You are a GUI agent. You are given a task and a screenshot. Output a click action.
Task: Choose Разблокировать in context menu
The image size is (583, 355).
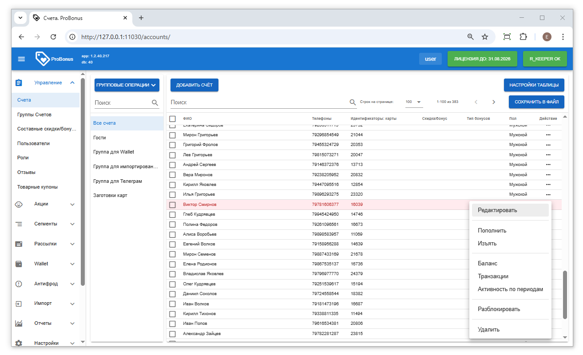pos(510,309)
